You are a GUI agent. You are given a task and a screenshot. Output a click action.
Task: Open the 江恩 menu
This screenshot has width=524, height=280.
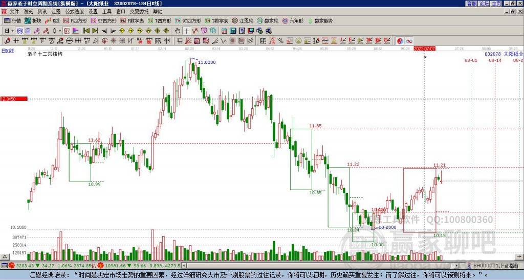click(56, 11)
